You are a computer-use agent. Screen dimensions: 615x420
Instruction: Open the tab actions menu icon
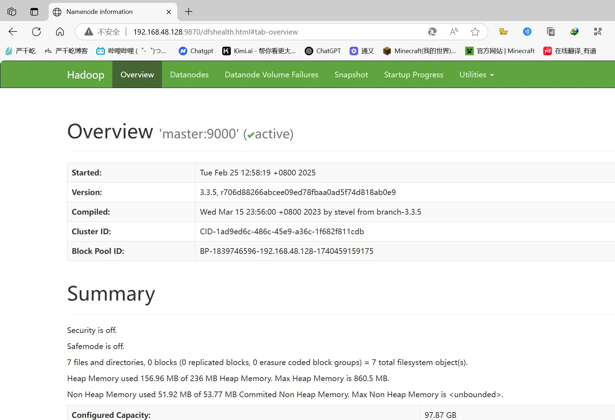34,12
